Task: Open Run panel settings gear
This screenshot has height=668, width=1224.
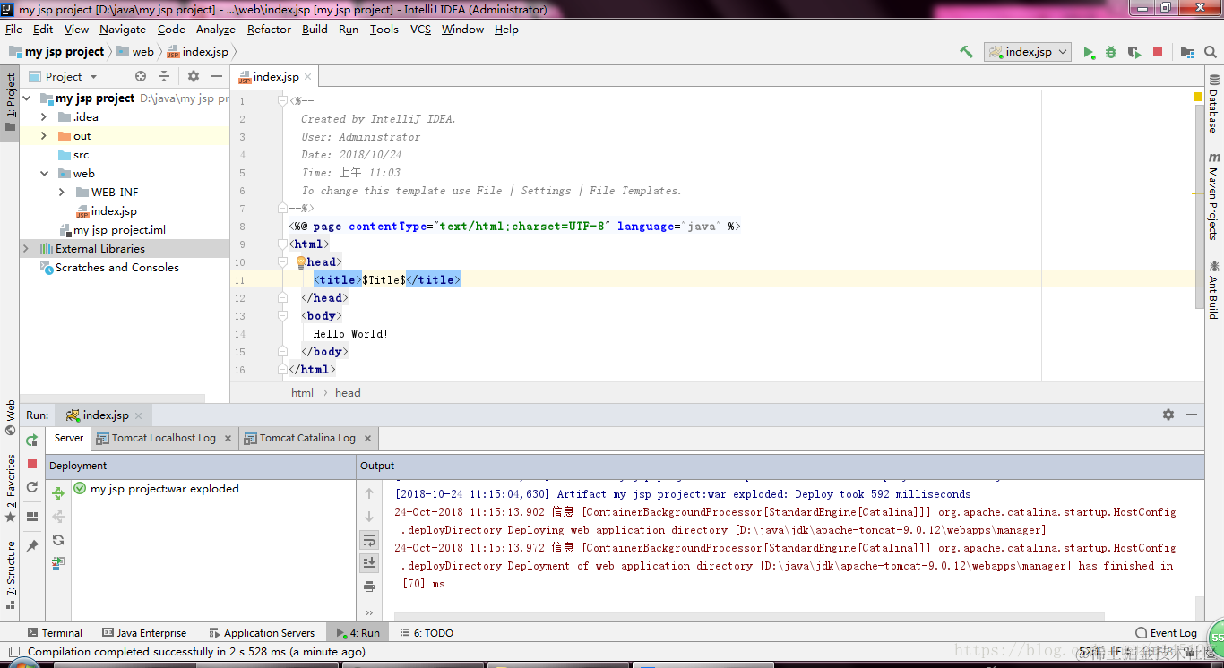Action: coord(1168,415)
